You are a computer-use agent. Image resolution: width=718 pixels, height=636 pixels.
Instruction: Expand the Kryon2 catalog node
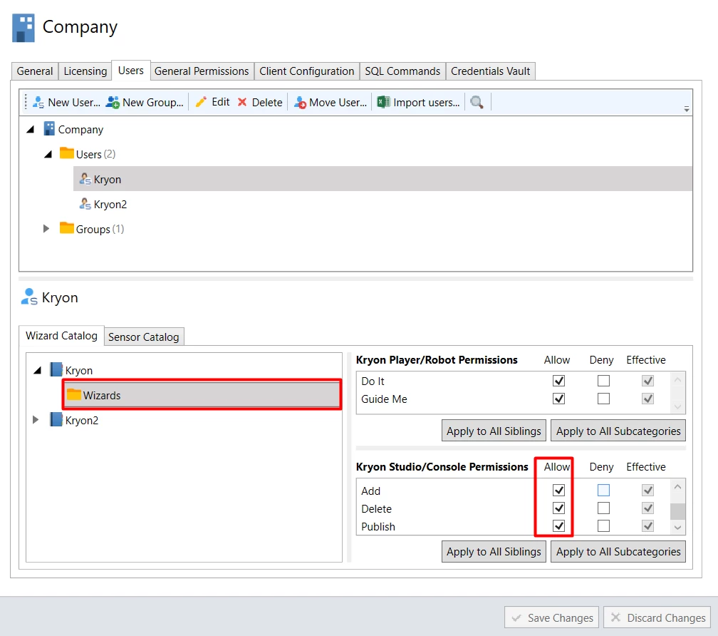36,420
